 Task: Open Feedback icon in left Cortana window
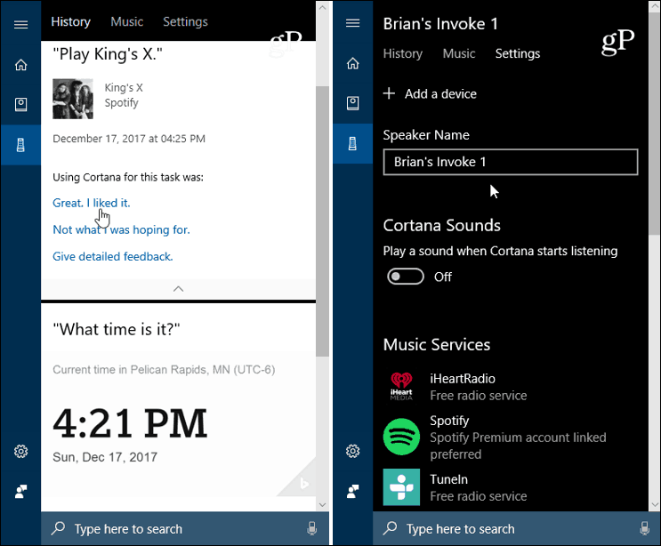(x=20, y=491)
